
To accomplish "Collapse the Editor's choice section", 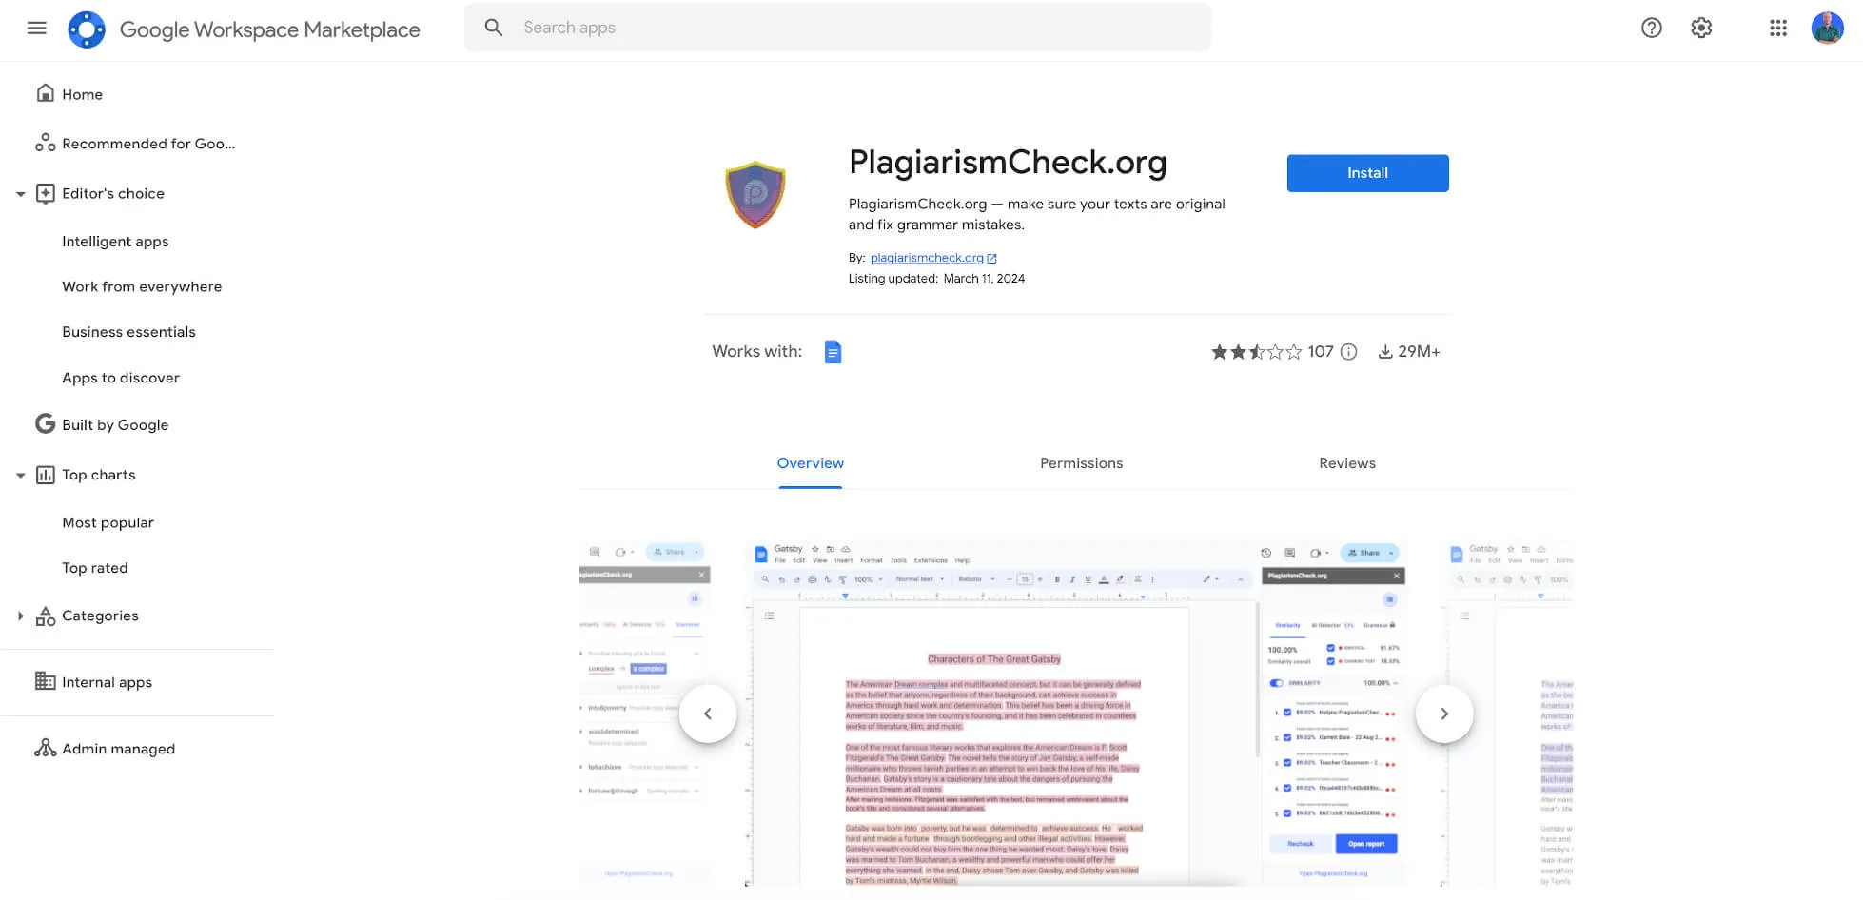I will [20, 193].
